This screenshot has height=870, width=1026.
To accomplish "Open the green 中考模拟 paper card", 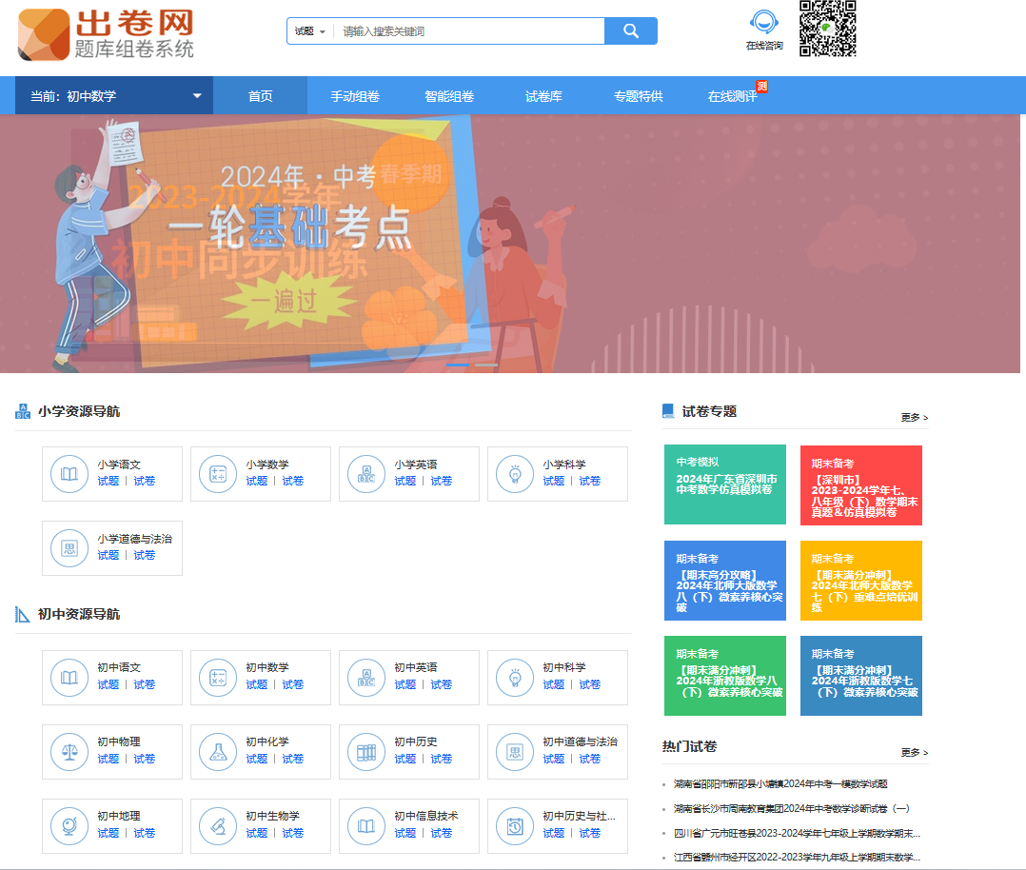I will coord(725,484).
